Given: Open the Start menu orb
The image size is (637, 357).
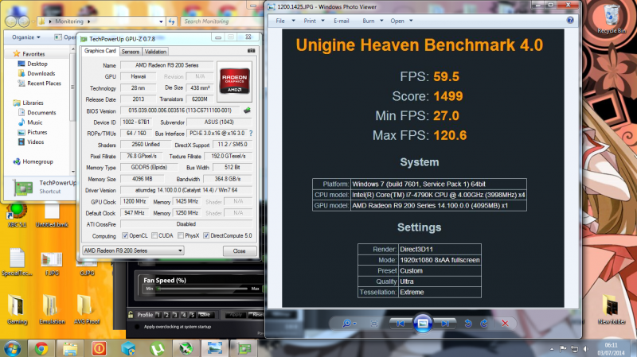Looking at the screenshot, I should tap(12, 348).
